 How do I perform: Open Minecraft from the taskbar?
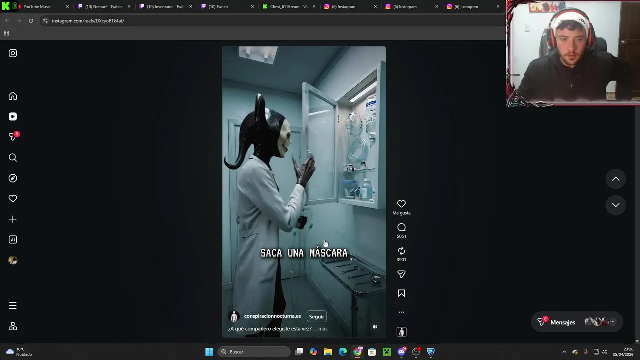tap(387, 352)
